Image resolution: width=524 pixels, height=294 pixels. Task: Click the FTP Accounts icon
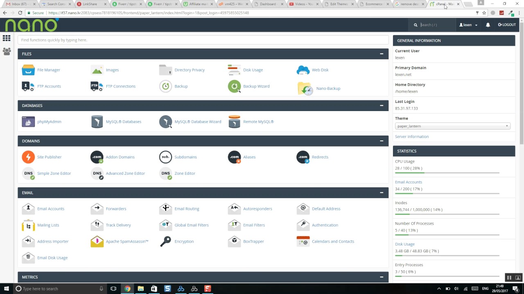tap(28, 86)
